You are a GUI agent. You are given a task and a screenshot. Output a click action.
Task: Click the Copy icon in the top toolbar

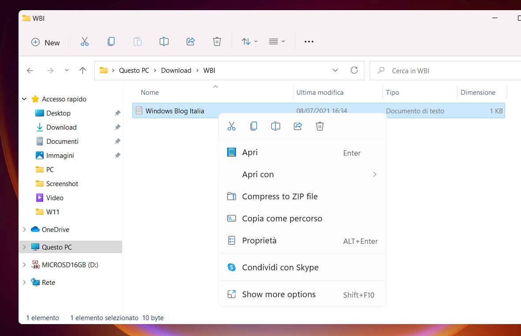point(111,41)
